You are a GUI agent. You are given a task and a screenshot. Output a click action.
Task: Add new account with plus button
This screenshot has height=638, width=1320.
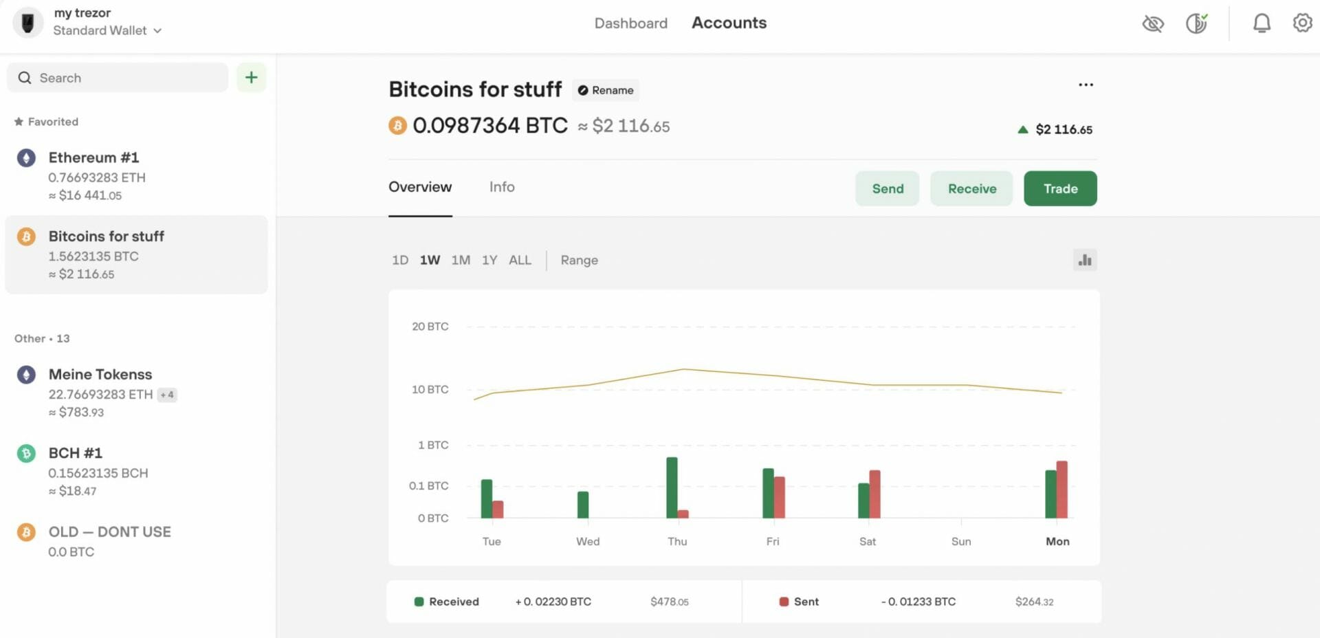(252, 77)
